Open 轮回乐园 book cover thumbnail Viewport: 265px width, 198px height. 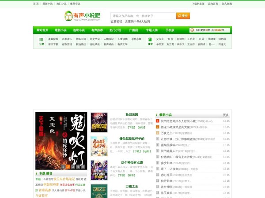point(99,122)
